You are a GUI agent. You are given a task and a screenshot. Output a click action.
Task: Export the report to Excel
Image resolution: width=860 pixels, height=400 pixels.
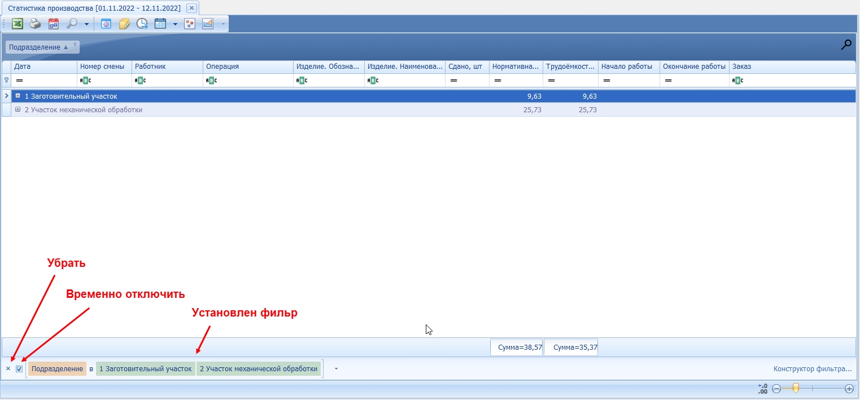click(x=18, y=24)
